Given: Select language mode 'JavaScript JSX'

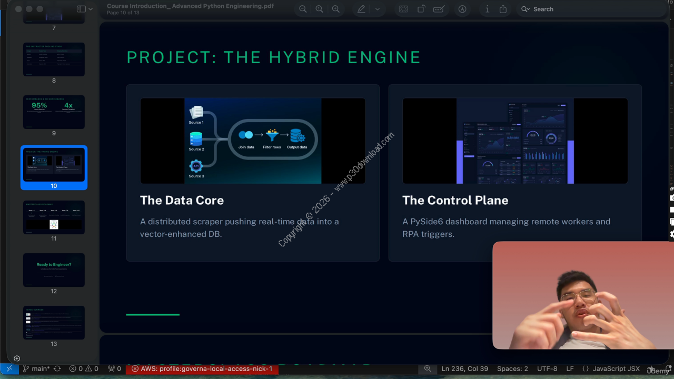Looking at the screenshot, I should [611, 368].
